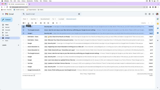Open the Move to icon
The height and width of the screenshot is (90, 160).
53,23
